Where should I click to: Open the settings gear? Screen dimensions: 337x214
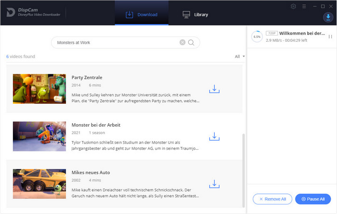[294, 6]
